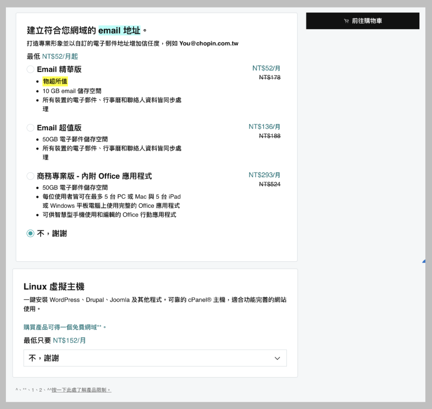Click the highlighted 物超所值 badge
Viewport: 432px width, 409px height.
55,81
